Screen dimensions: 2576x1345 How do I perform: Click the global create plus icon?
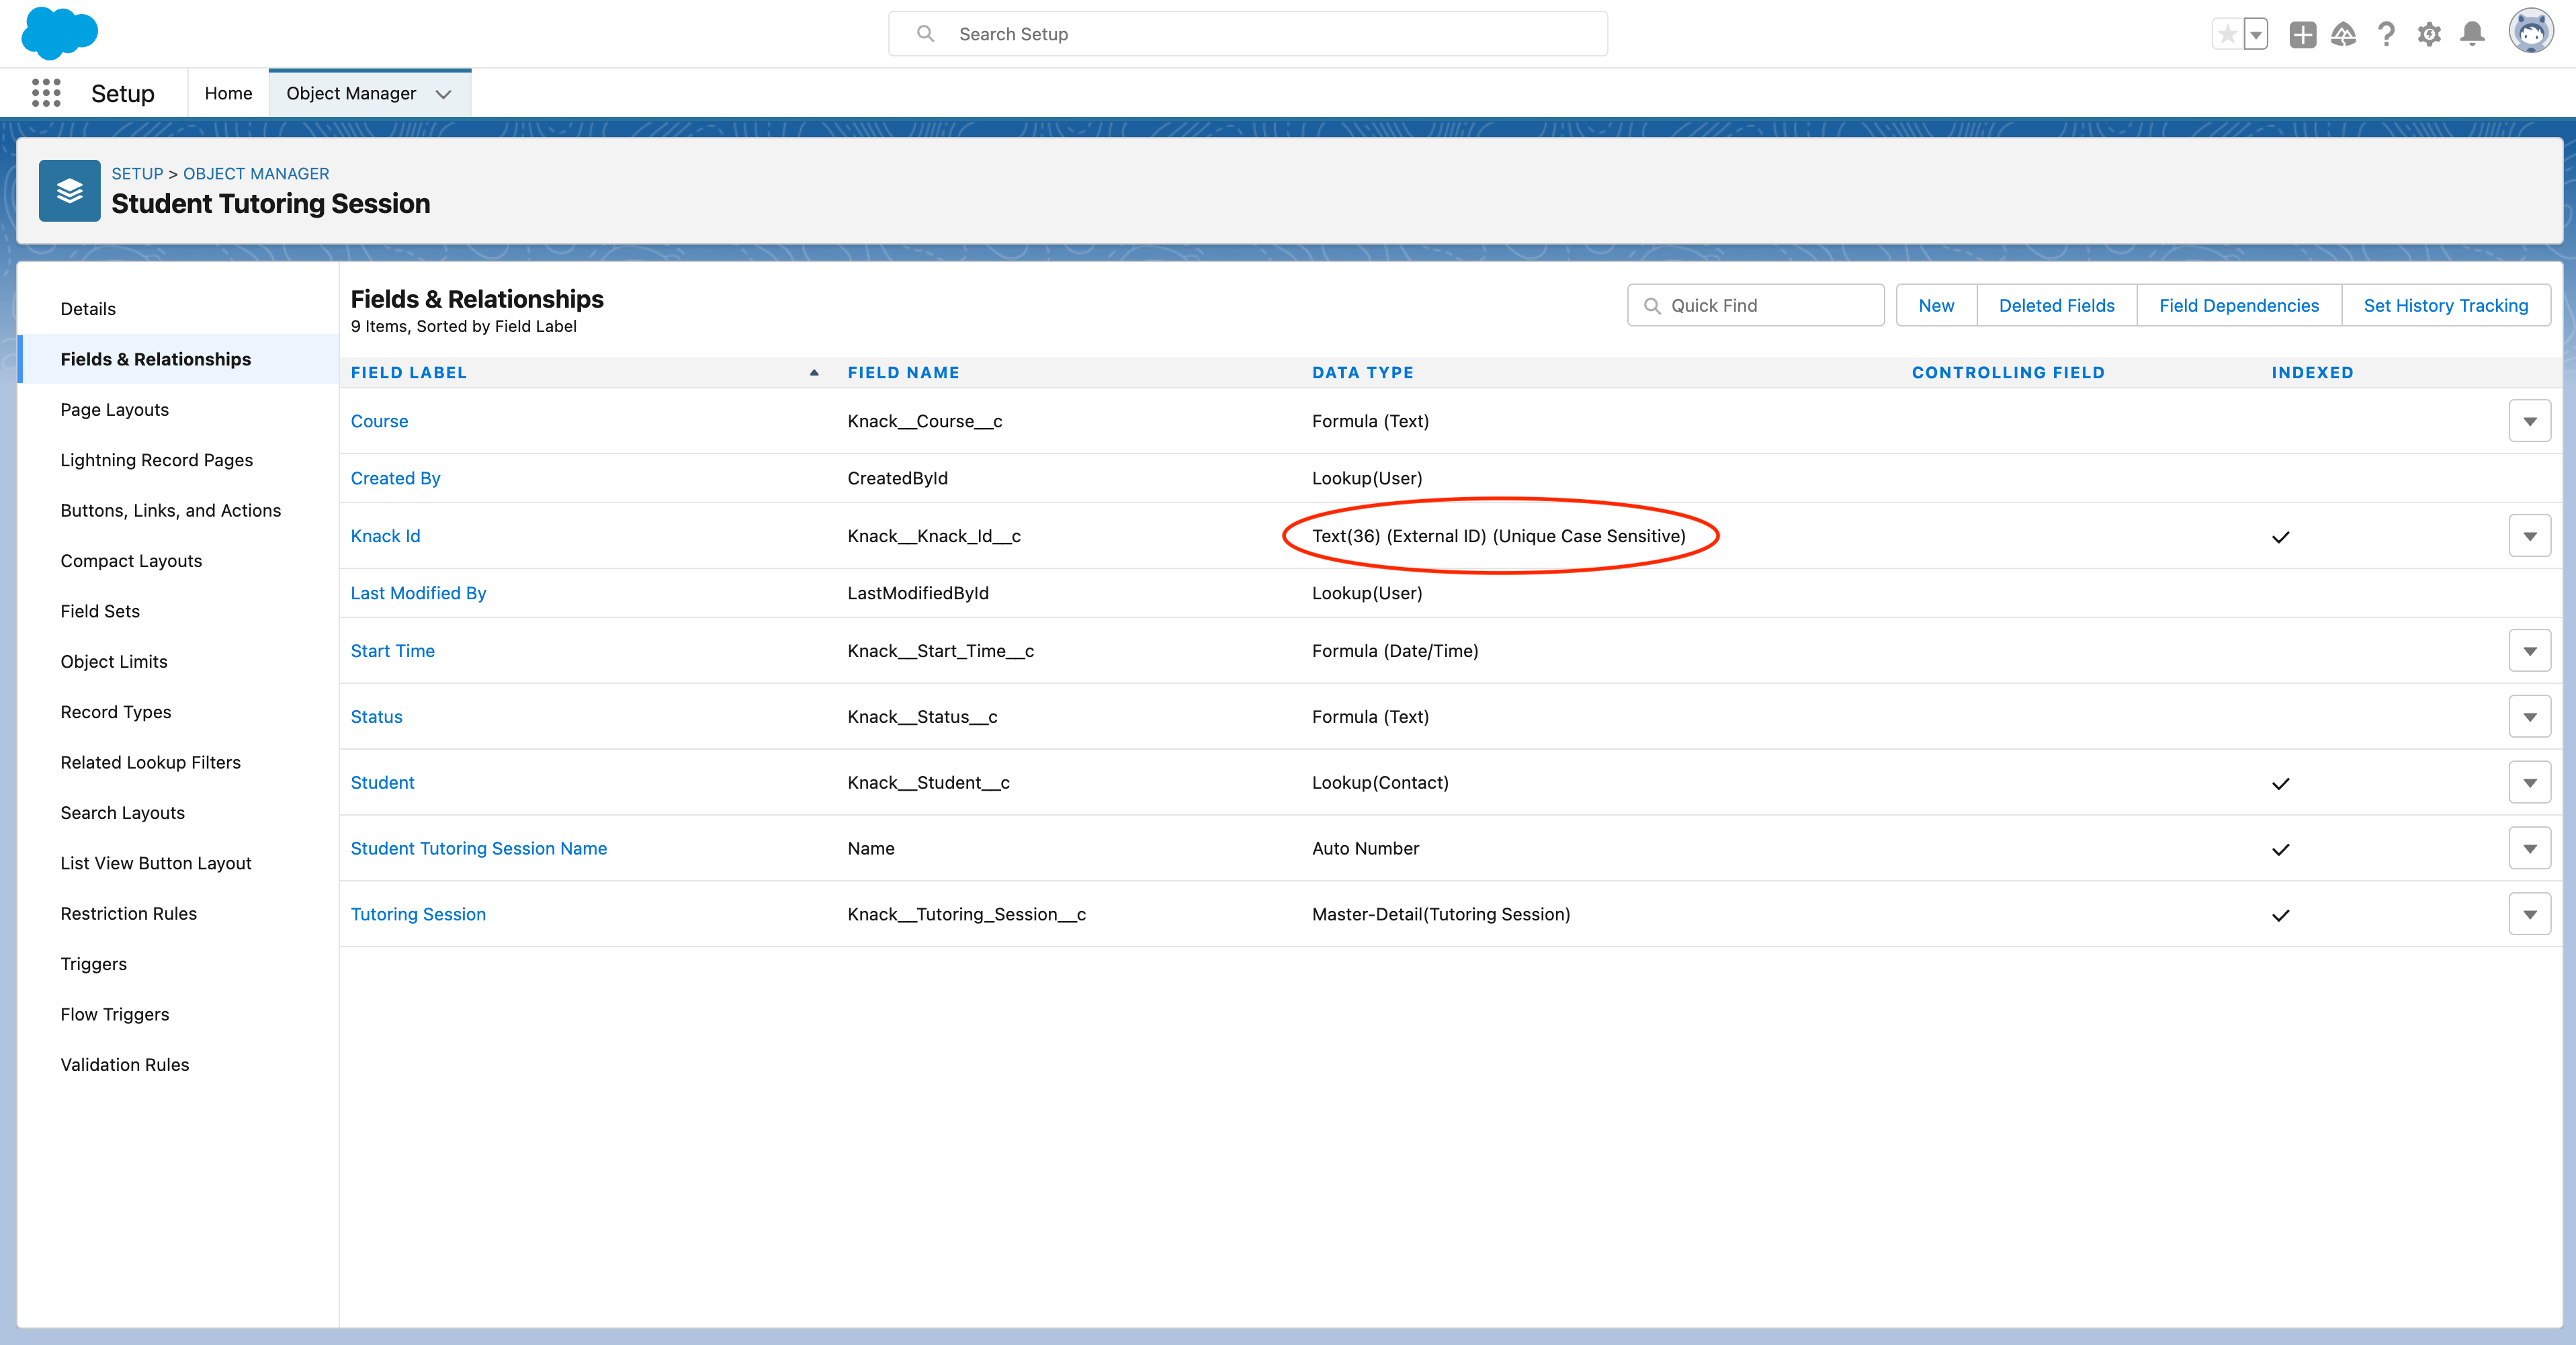click(2302, 33)
